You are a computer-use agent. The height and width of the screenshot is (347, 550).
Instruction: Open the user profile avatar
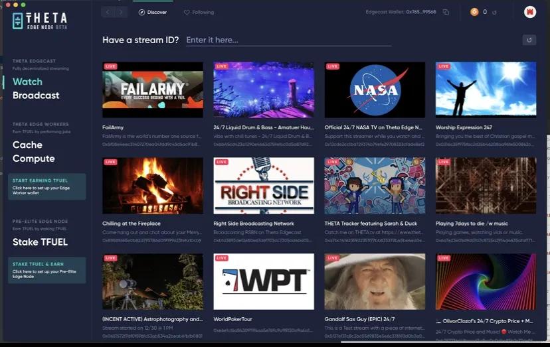point(529,12)
